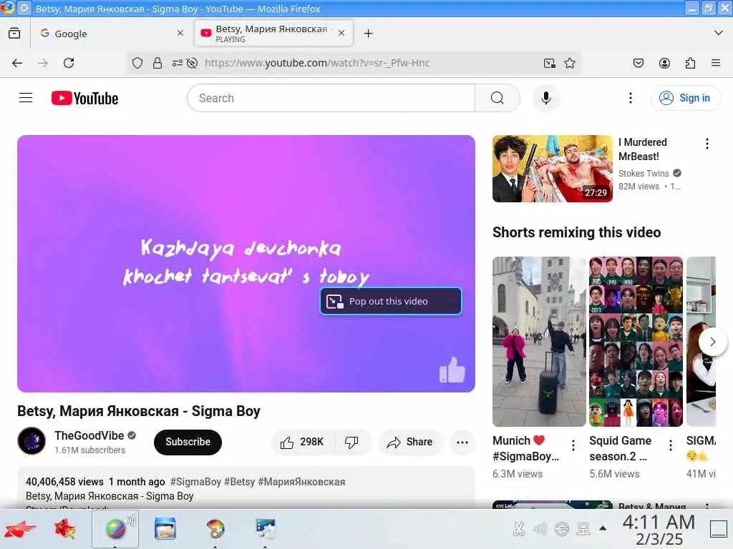Open taskbar network icon

click(x=583, y=529)
